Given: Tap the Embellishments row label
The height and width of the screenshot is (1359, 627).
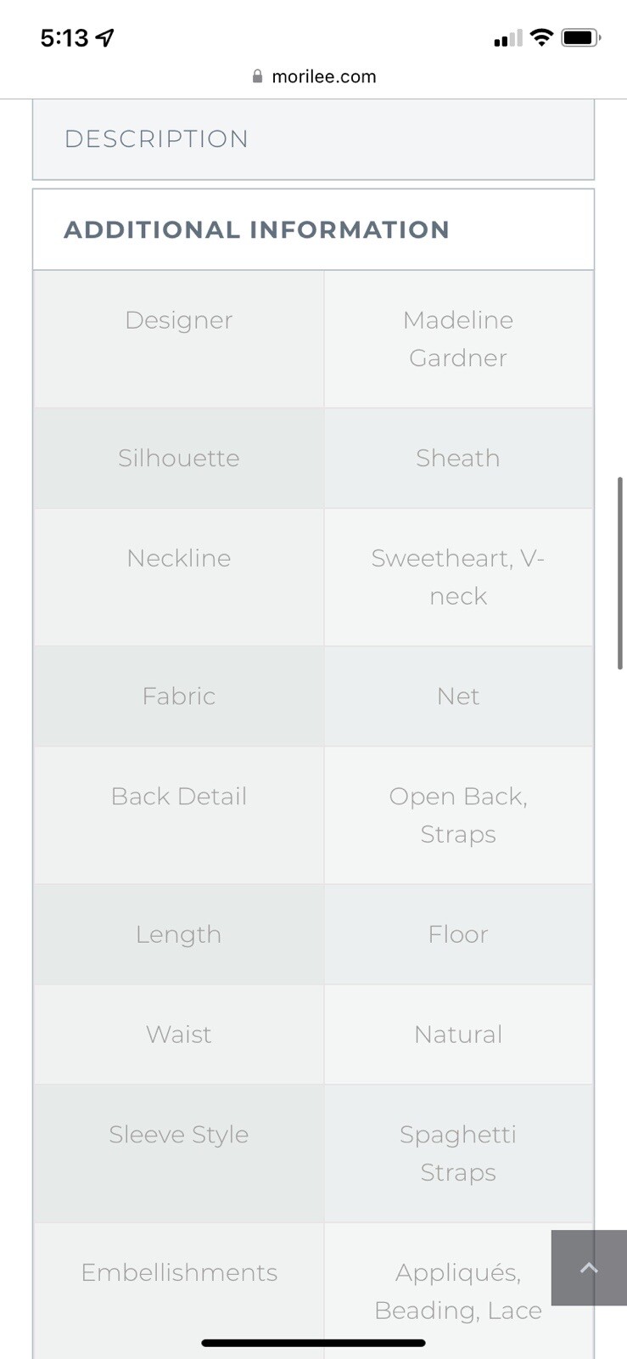Looking at the screenshot, I should 179,1272.
